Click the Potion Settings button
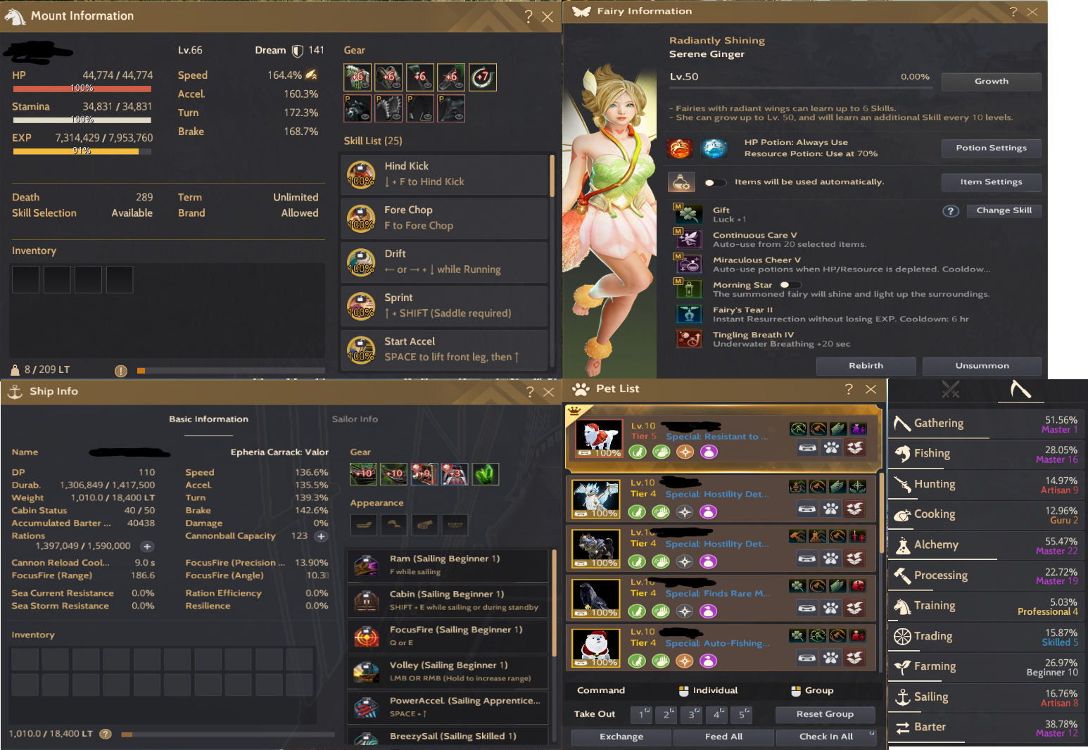Screen dimensions: 1088x750 (991, 148)
